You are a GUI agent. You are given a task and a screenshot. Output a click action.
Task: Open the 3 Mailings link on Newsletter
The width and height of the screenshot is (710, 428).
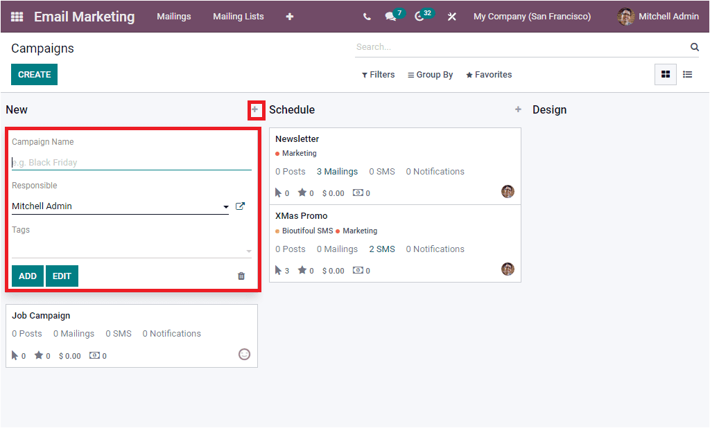[x=337, y=171]
